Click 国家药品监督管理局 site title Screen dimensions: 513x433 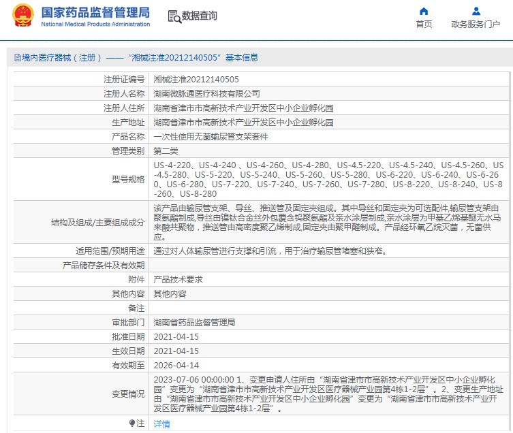tap(95, 12)
